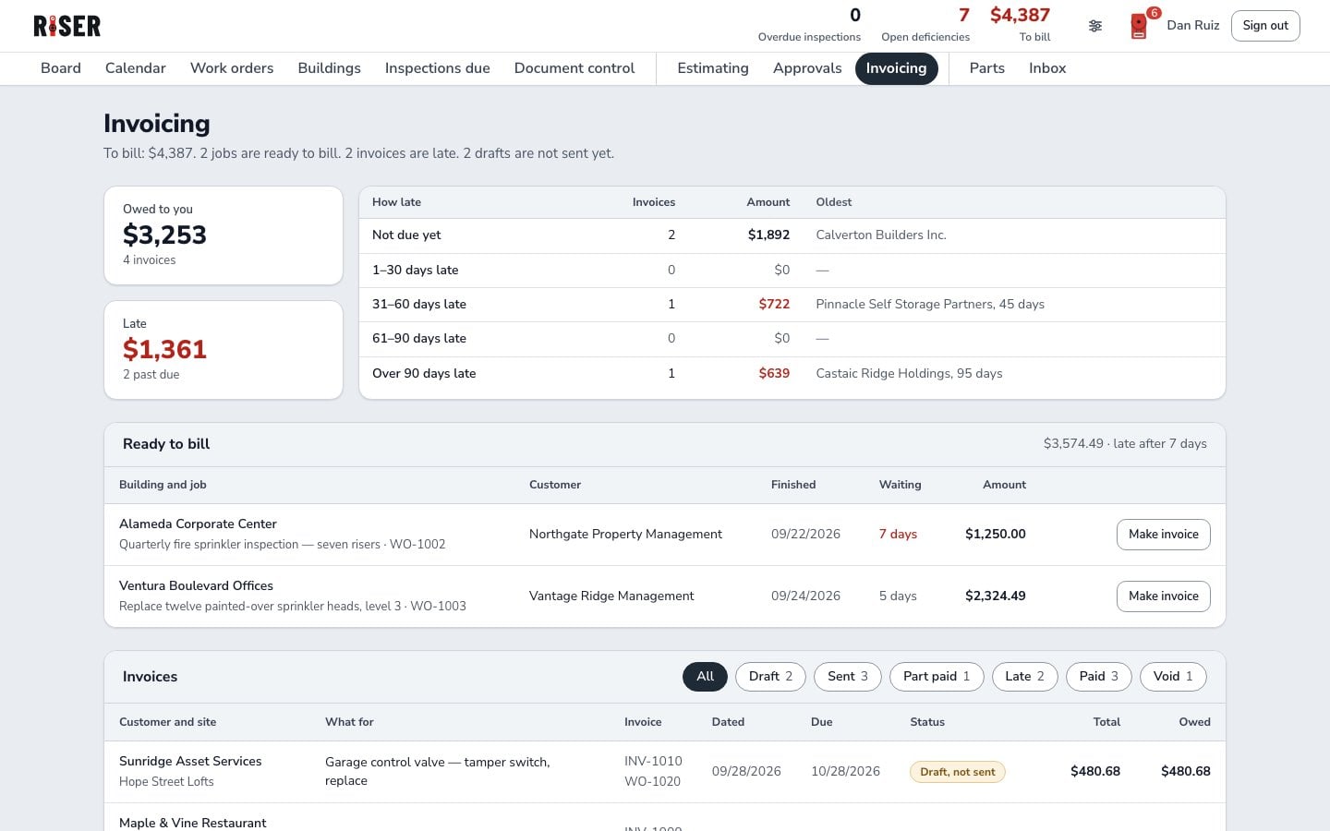This screenshot has width=1330, height=831.
Task: Open the Calendar tab
Action: pos(136,68)
